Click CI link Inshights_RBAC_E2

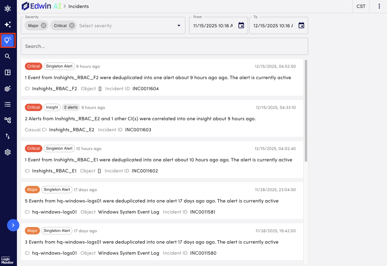pyautogui.click(x=72, y=129)
